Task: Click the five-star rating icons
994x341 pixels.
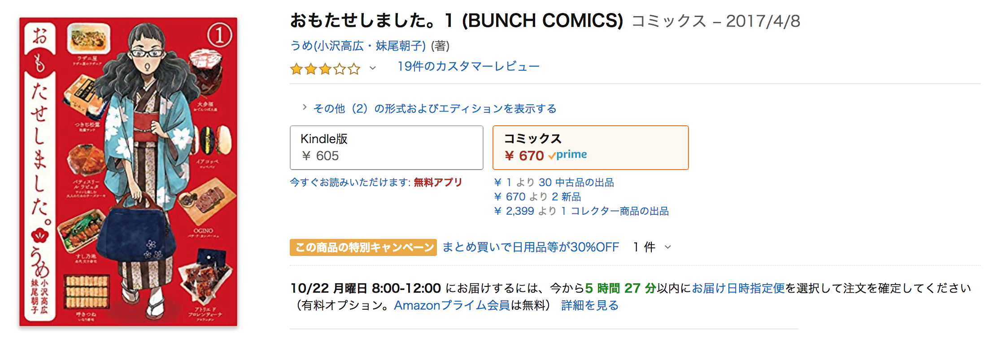Action: tap(325, 69)
